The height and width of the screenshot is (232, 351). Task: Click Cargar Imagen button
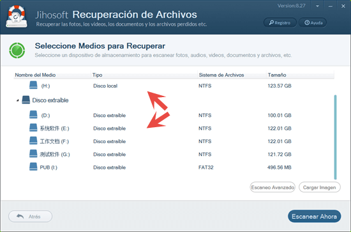tap(320, 187)
